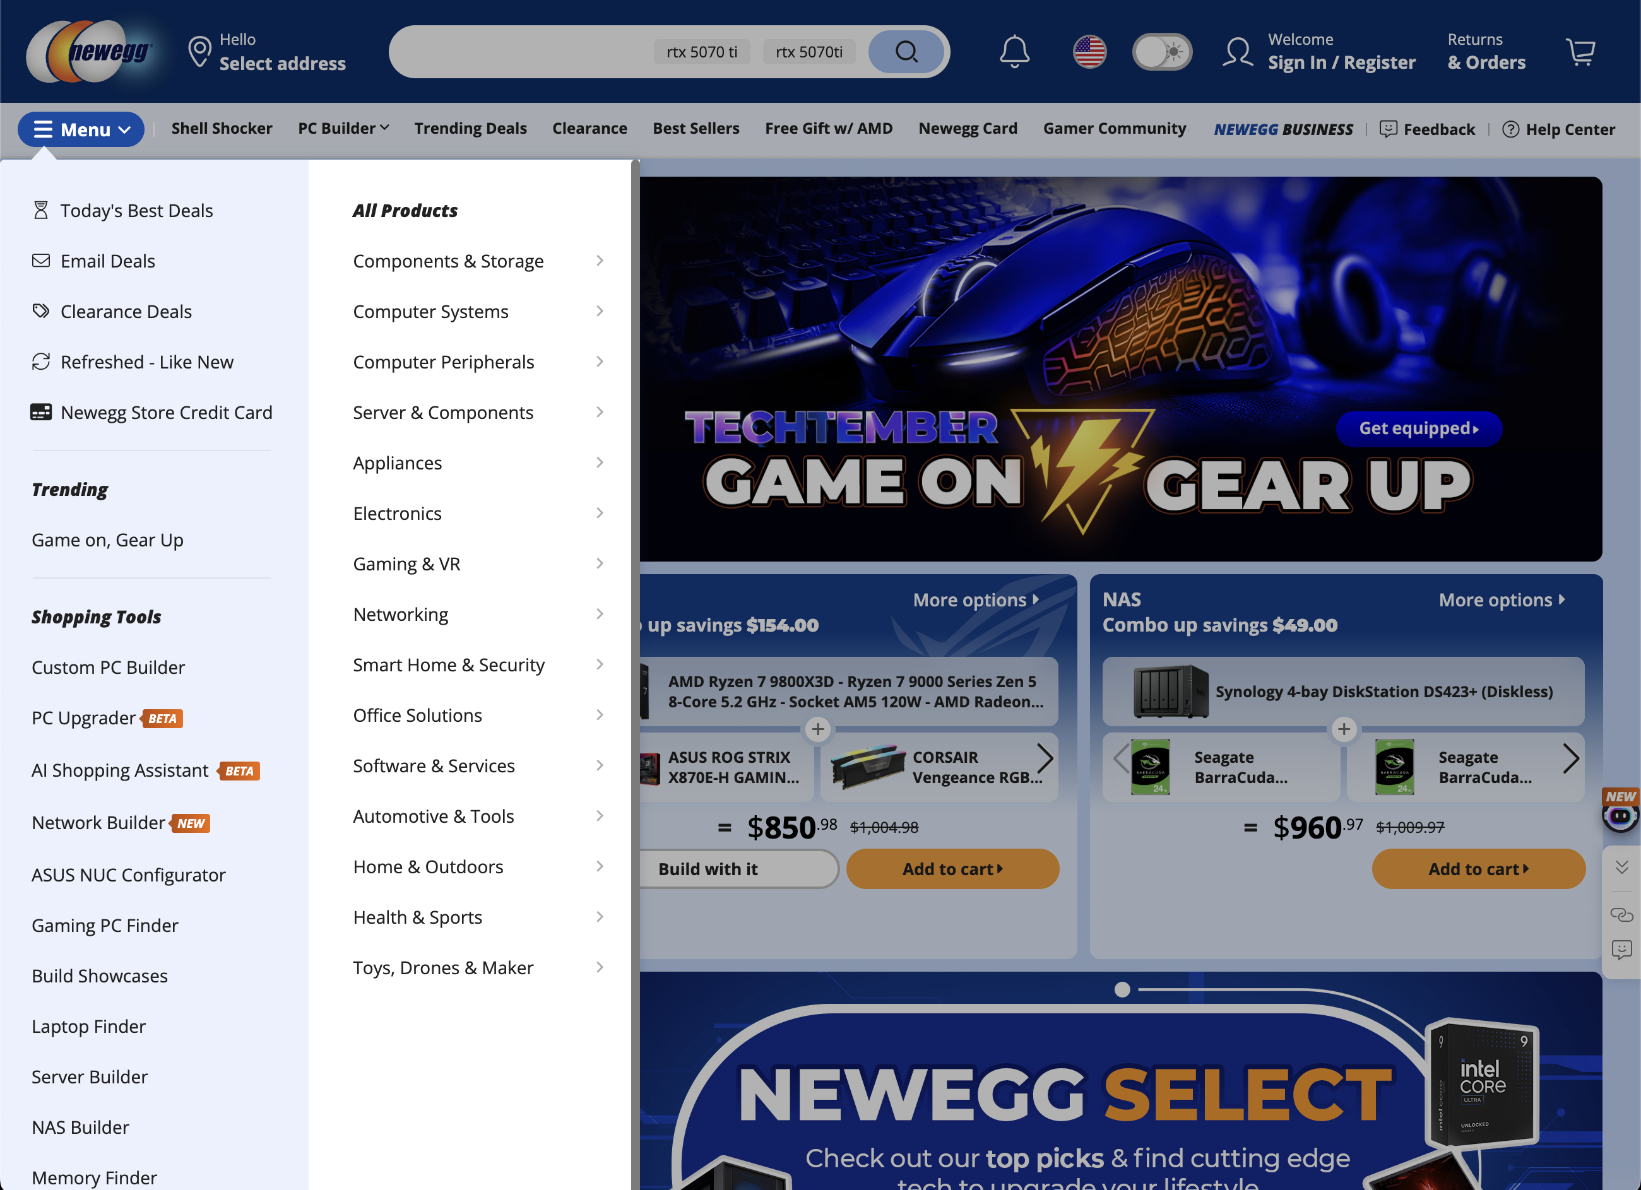Select Today's Best Deals from the menu

pyautogui.click(x=136, y=209)
